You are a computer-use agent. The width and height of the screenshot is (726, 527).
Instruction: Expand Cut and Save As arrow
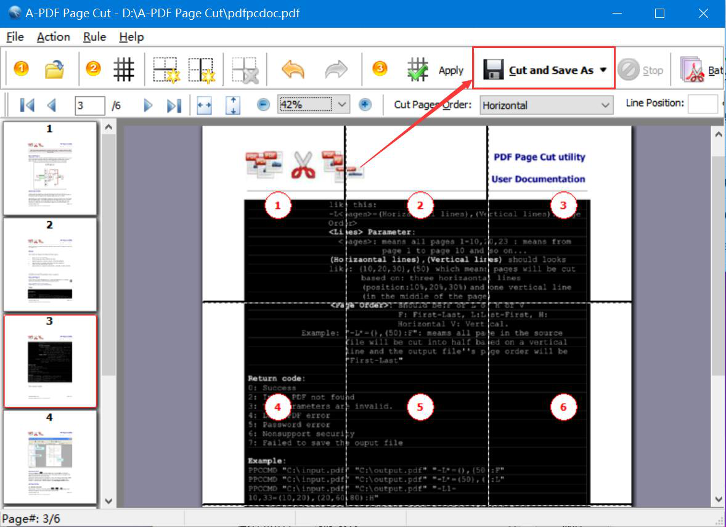(x=603, y=70)
